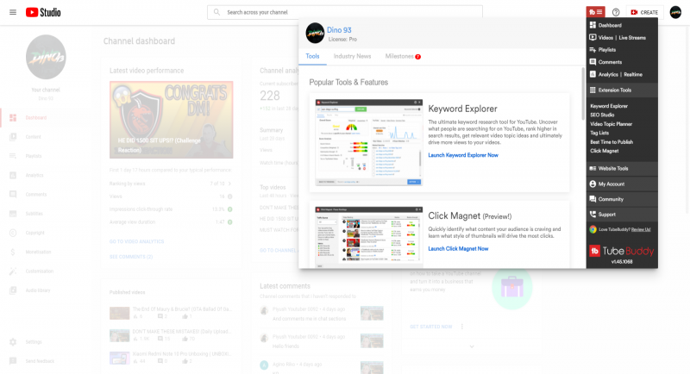Image resolution: width=690 pixels, height=374 pixels.
Task: Expand the Website Tools section
Action: point(612,168)
